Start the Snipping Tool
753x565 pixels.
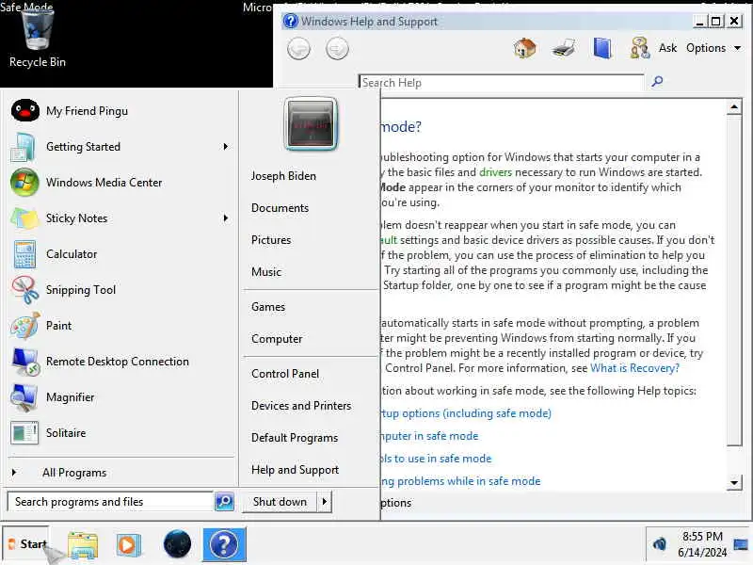click(x=120, y=290)
